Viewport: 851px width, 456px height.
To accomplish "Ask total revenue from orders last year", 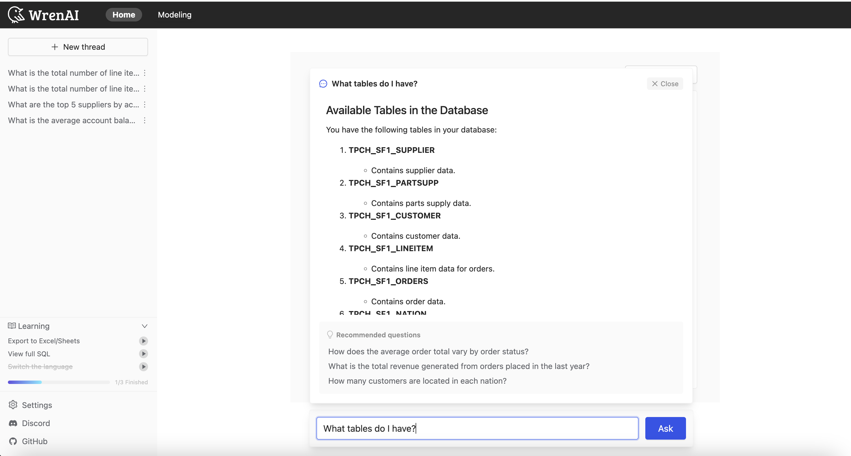I will point(459,366).
